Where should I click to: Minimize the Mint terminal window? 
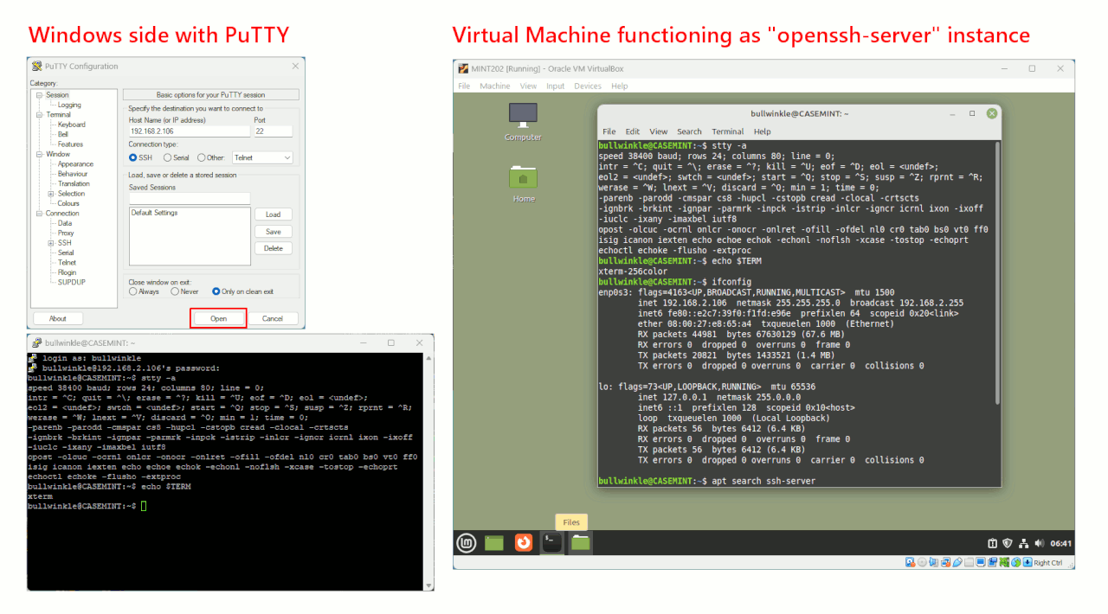952,113
